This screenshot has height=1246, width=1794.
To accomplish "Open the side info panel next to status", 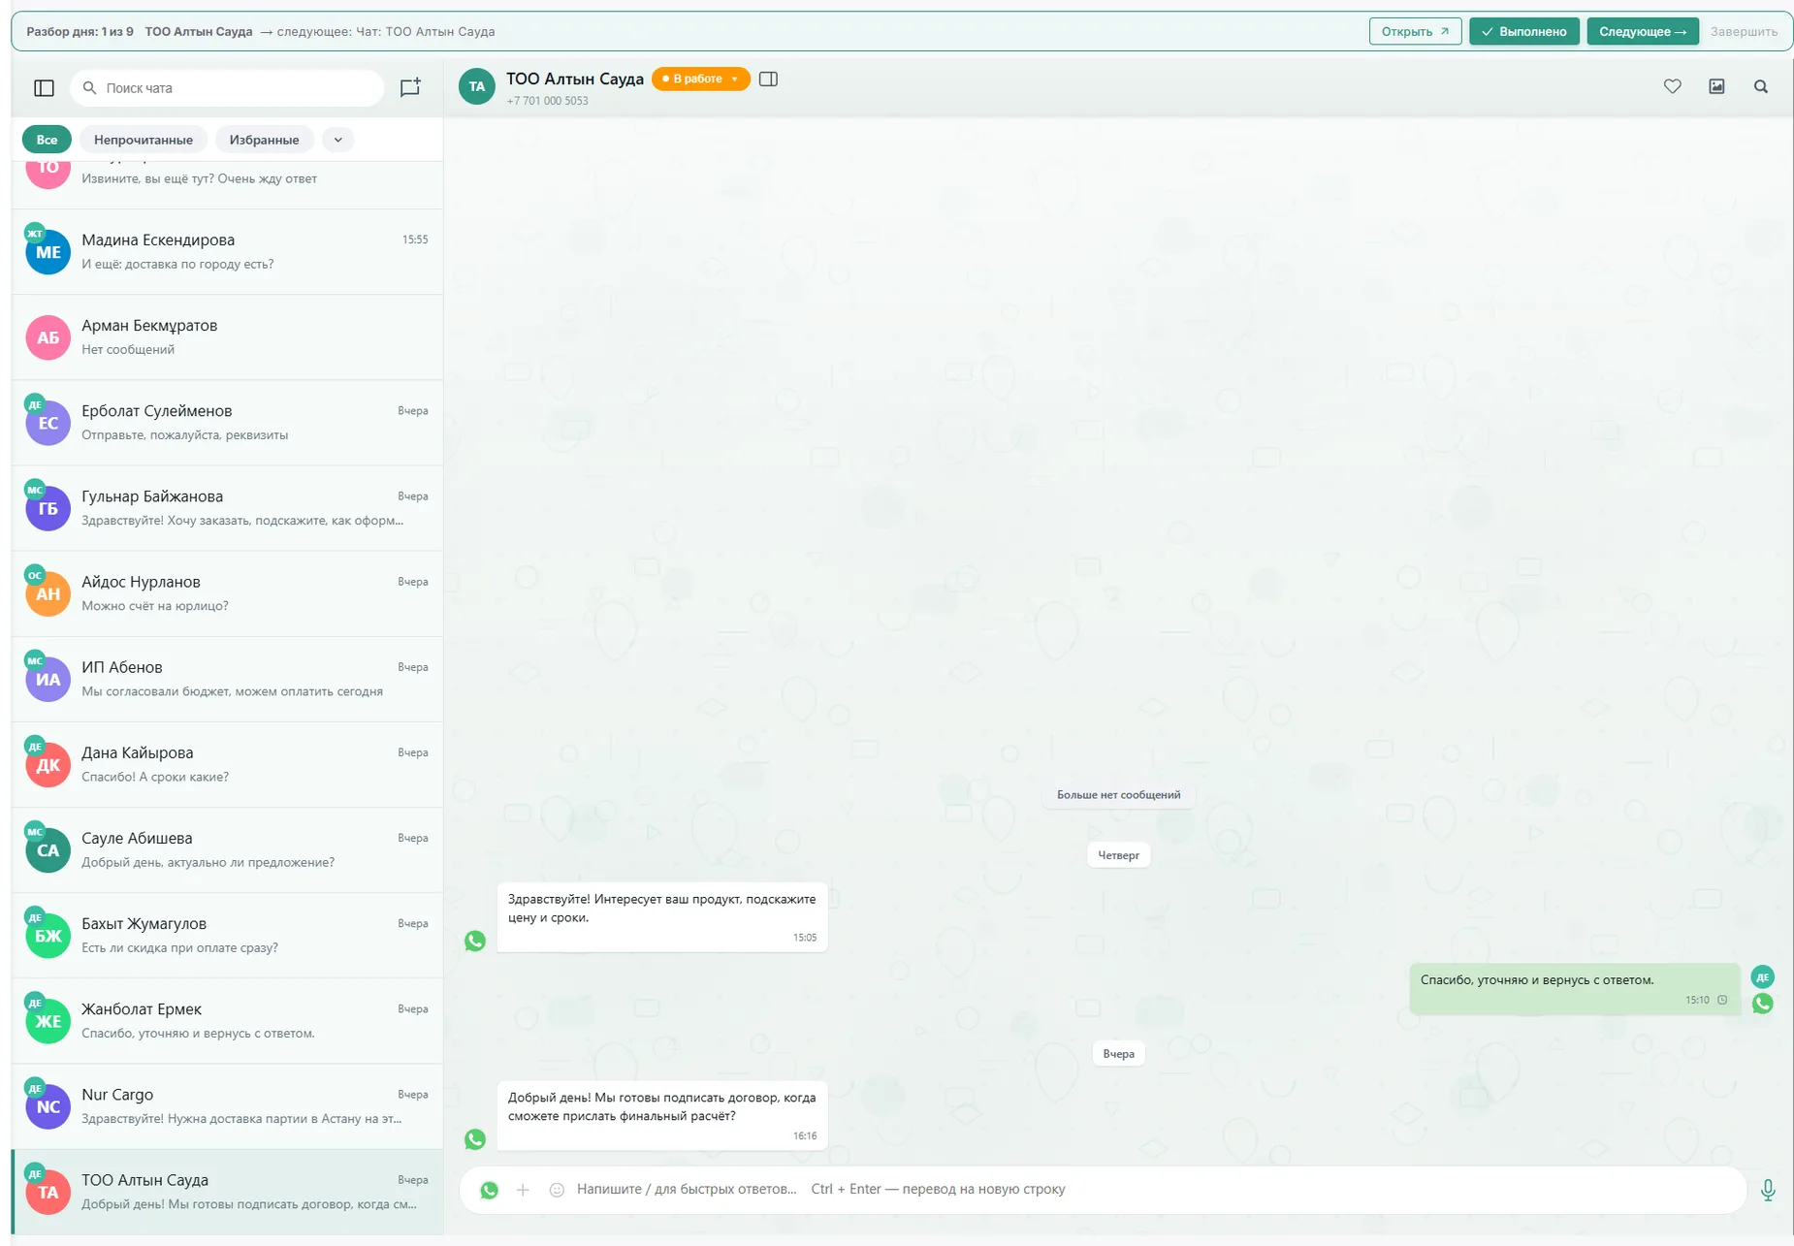I will [x=768, y=79].
